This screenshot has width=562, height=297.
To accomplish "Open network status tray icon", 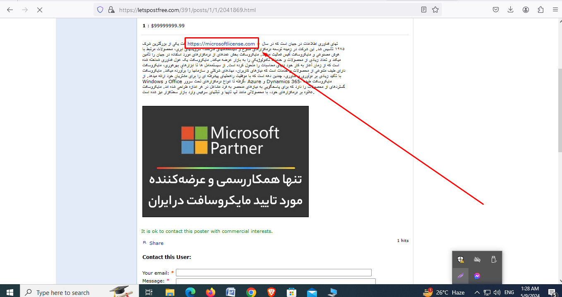I will (x=487, y=292).
